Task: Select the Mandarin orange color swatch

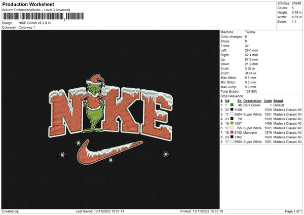Action: pyautogui.click(x=232, y=132)
